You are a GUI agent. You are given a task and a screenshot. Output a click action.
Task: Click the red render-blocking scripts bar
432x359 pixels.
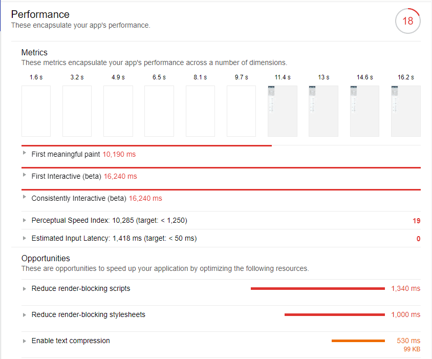tap(317, 288)
